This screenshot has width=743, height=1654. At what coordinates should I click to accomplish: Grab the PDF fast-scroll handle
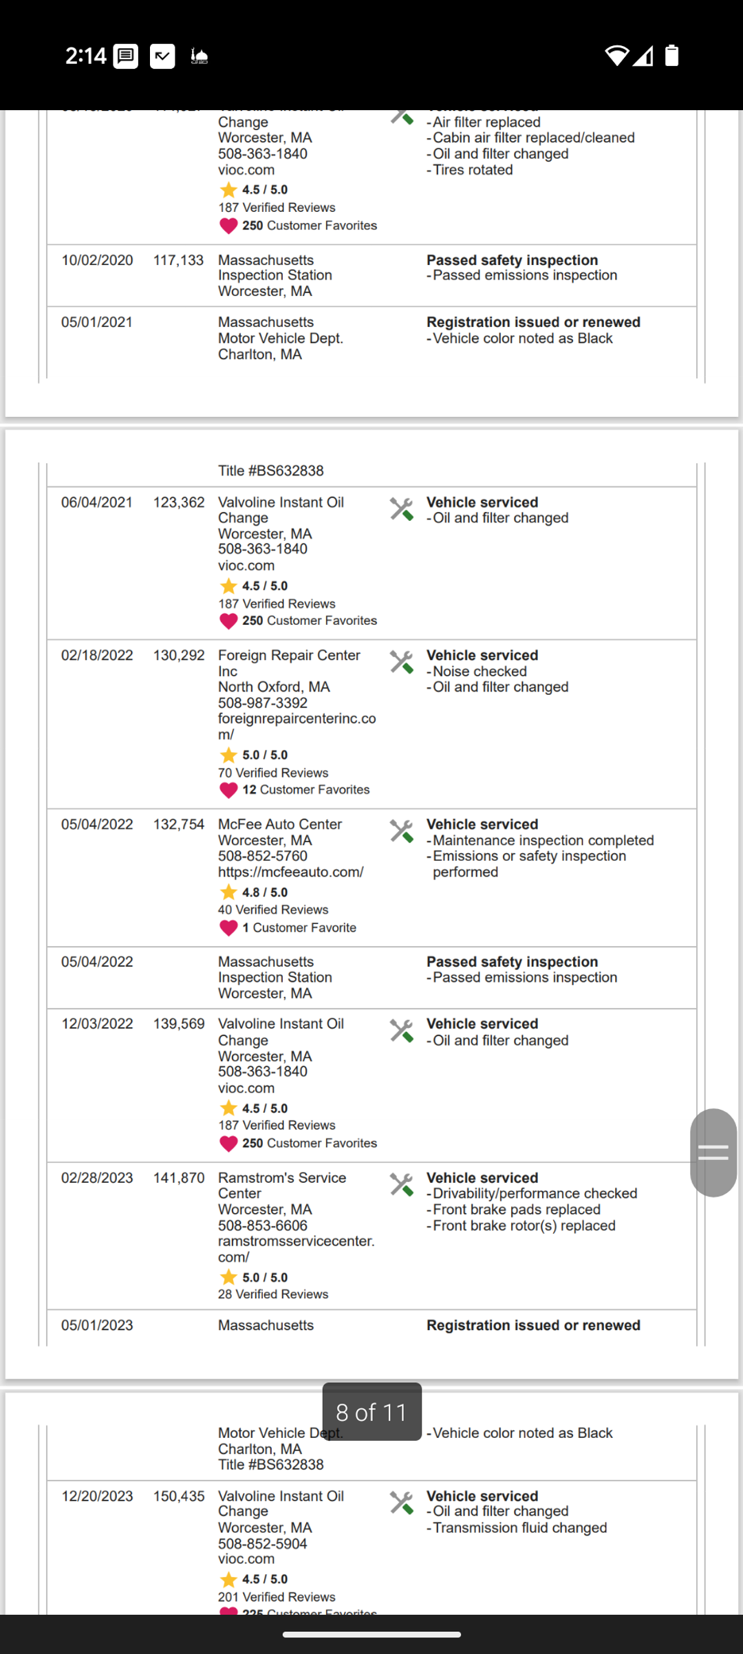coord(714,1152)
